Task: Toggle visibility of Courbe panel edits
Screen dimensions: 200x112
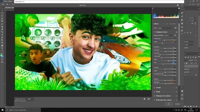Action: (176, 88)
